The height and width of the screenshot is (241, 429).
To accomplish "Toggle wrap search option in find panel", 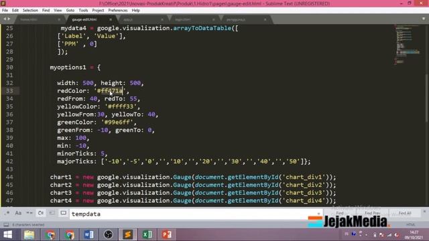I will click(x=40, y=213).
